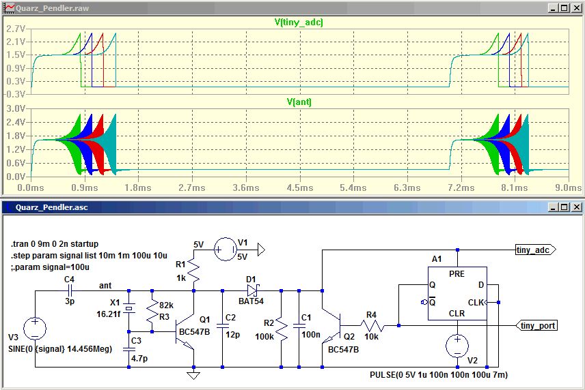585x390 pixels.
Task: Click the V(tiny_adc) trace label
Action: (299, 22)
